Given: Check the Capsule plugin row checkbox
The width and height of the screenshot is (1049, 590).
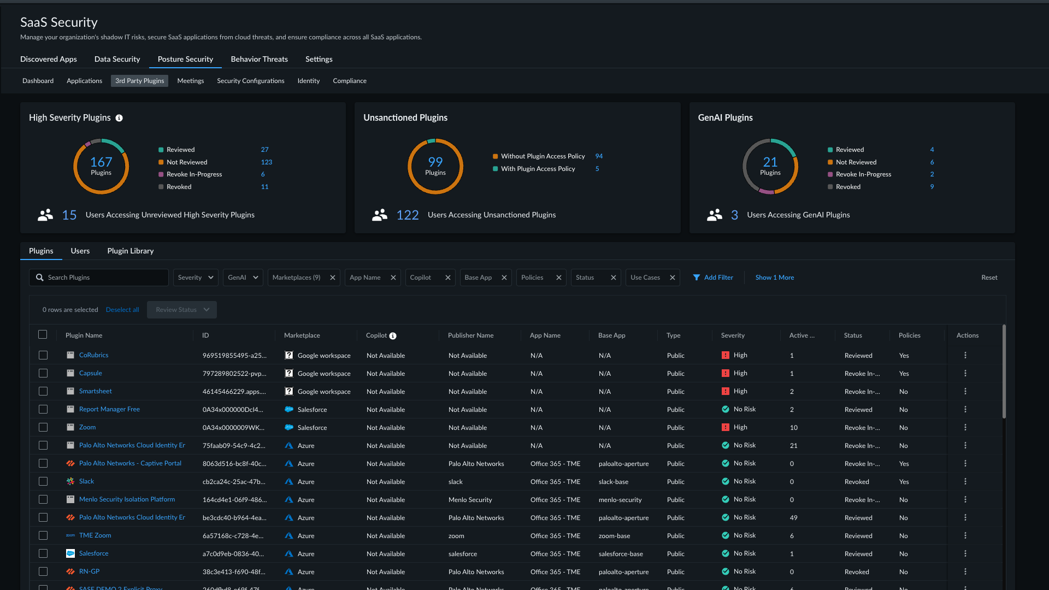Looking at the screenshot, I should pyautogui.click(x=43, y=373).
